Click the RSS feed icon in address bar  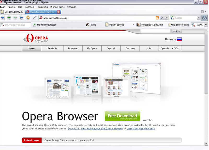pyautogui.click(x=157, y=18)
